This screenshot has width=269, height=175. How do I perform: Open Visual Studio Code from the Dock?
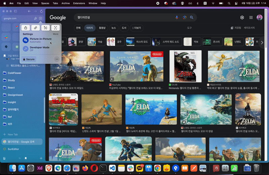pyautogui.click(x=112, y=168)
